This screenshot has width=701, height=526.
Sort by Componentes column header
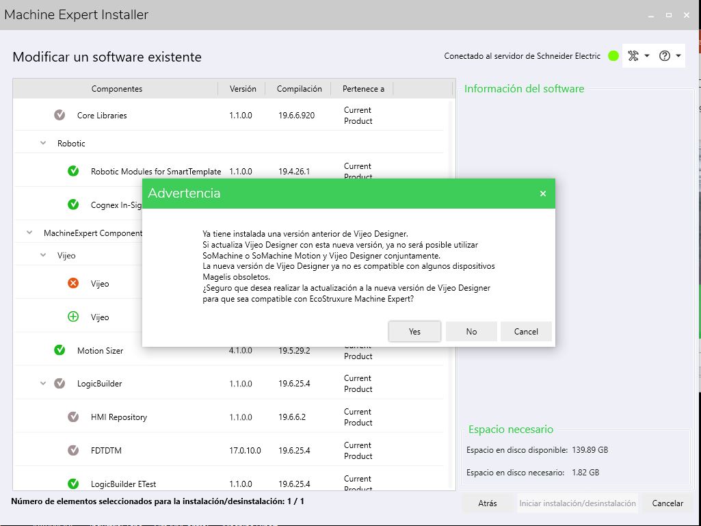(x=117, y=88)
